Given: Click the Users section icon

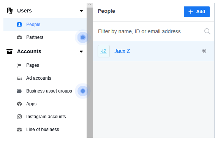Looking at the screenshot, I should coord(9,11).
